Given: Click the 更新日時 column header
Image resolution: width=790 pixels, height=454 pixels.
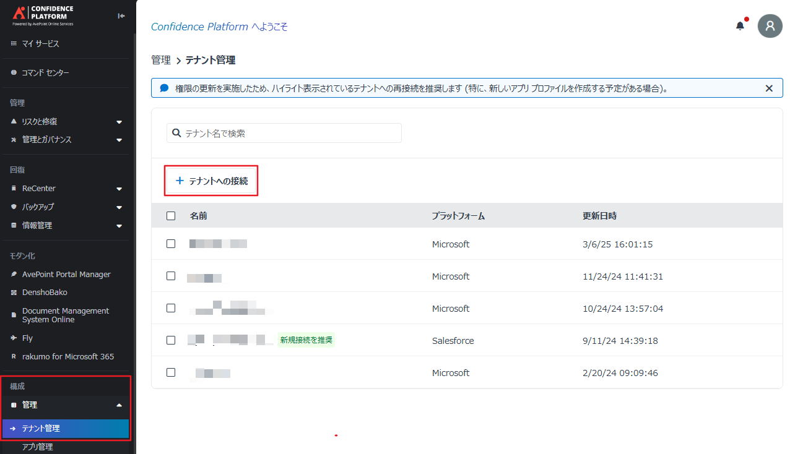Looking at the screenshot, I should [x=599, y=216].
